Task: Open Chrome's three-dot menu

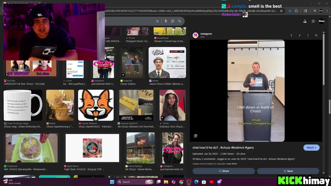Action: pos(327,11)
